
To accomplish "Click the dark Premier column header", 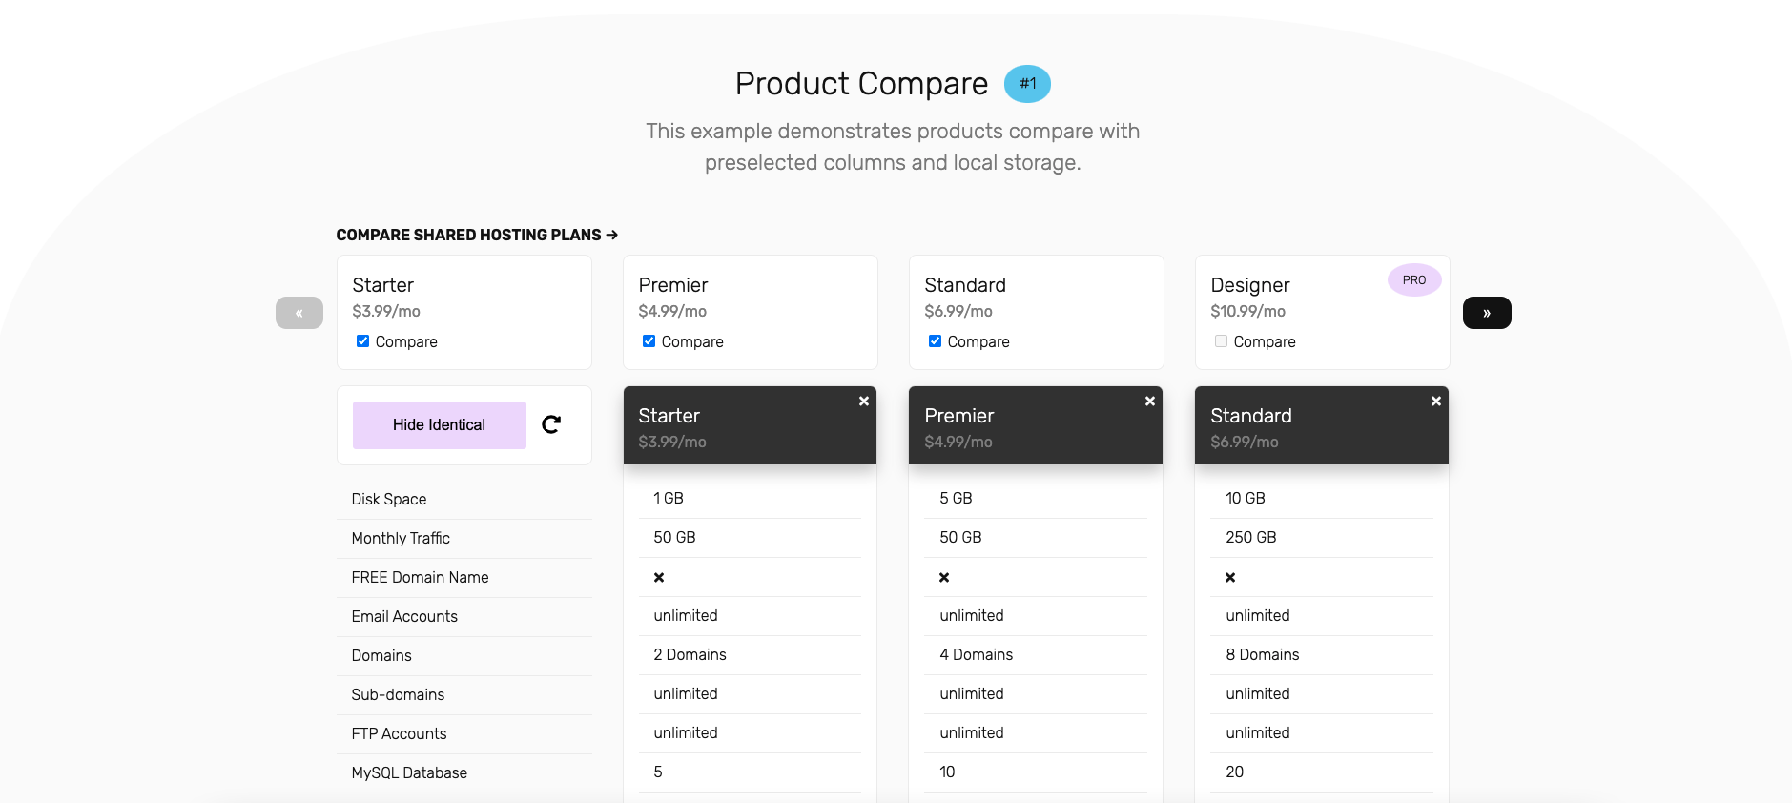I will 1035,426.
